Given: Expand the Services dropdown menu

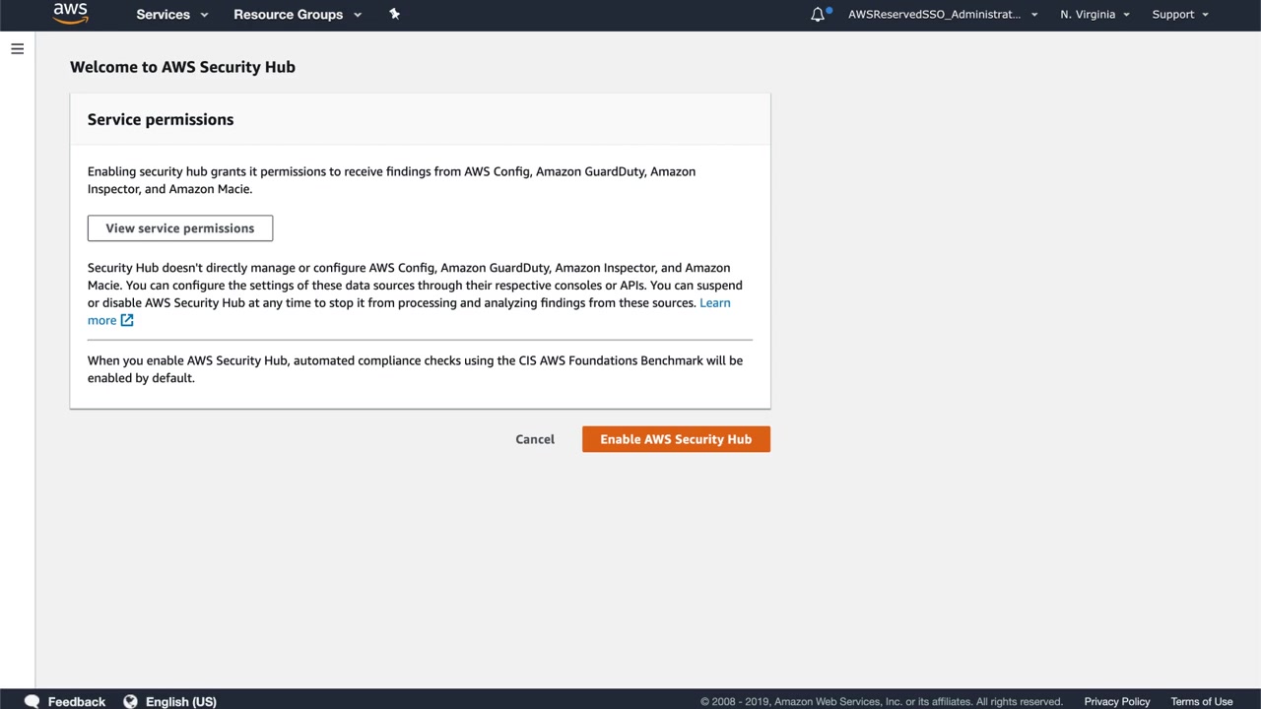Looking at the screenshot, I should 172,15.
